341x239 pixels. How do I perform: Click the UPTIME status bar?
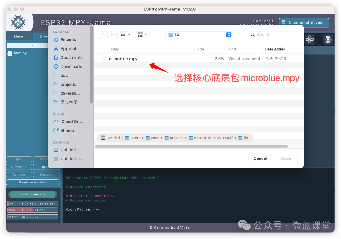click(33, 217)
